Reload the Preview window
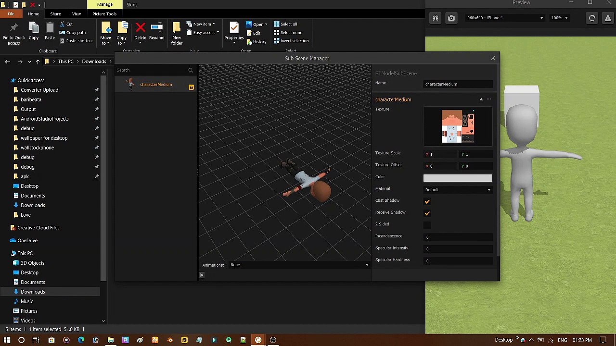The height and width of the screenshot is (346, 616). (x=592, y=18)
